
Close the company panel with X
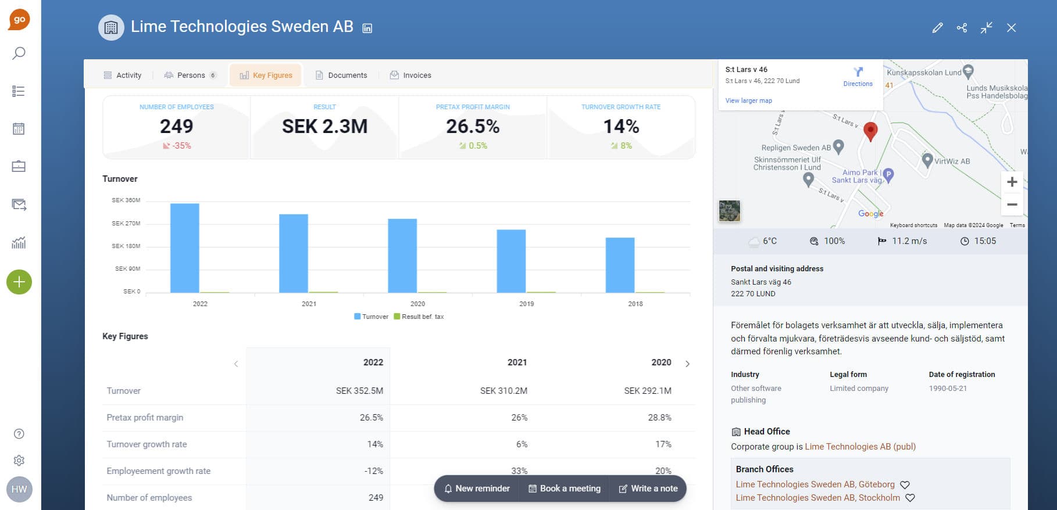tap(1012, 28)
